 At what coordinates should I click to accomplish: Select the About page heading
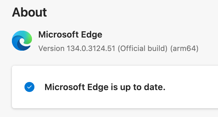29,12
